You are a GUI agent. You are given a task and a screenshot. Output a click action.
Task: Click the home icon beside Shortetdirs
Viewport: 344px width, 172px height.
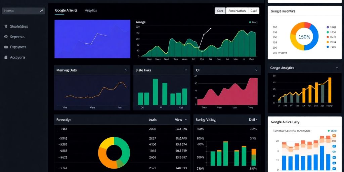pos(6,26)
